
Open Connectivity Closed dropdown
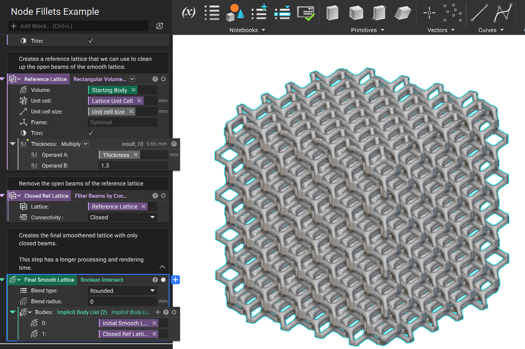(122, 218)
